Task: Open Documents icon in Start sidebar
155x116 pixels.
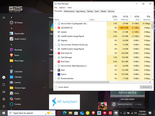Action: [x=4, y=85]
